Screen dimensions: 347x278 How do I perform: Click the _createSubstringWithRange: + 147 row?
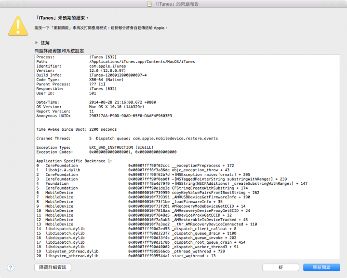172,183
